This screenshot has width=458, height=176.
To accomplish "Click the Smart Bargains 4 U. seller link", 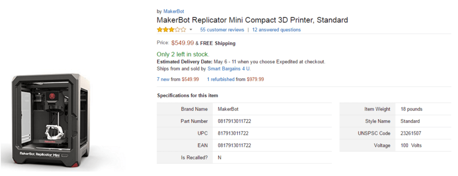I will (229, 69).
